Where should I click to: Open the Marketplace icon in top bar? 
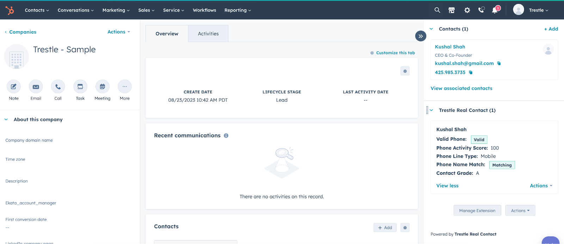click(x=452, y=10)
